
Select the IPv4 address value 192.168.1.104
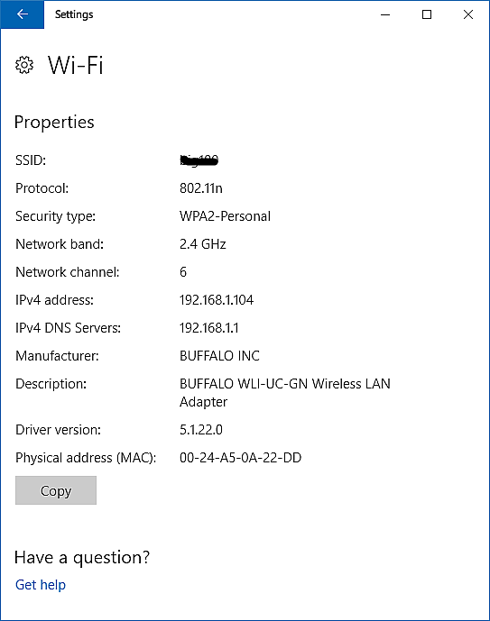tap(217, 300)
